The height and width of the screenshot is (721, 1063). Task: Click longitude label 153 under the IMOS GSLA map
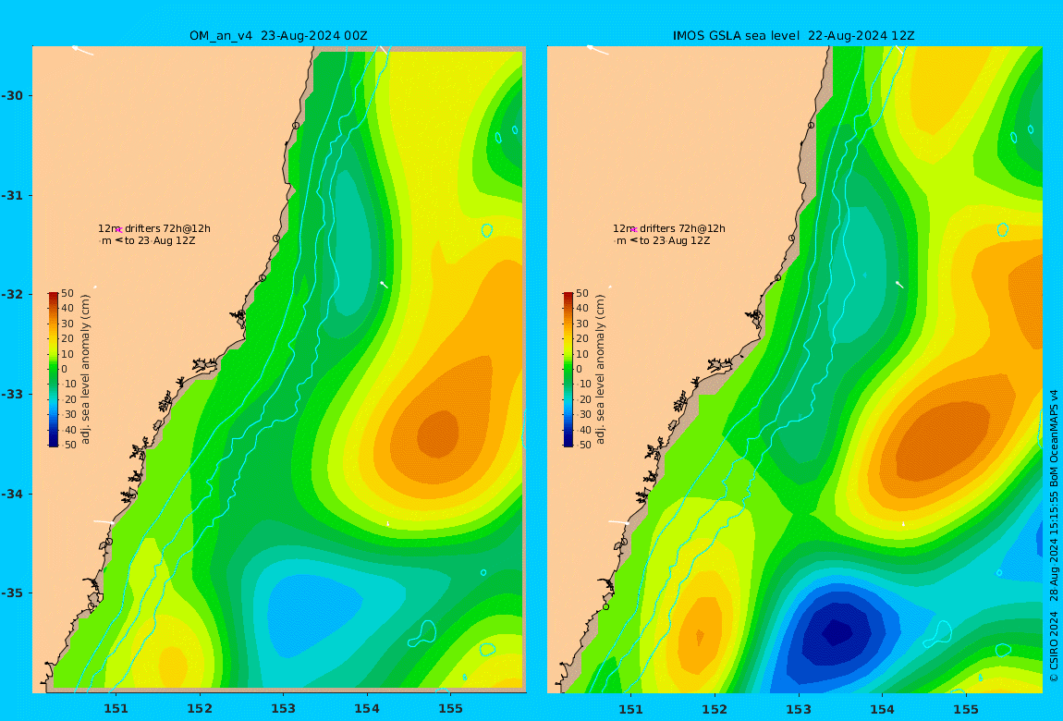pos(799,709)
